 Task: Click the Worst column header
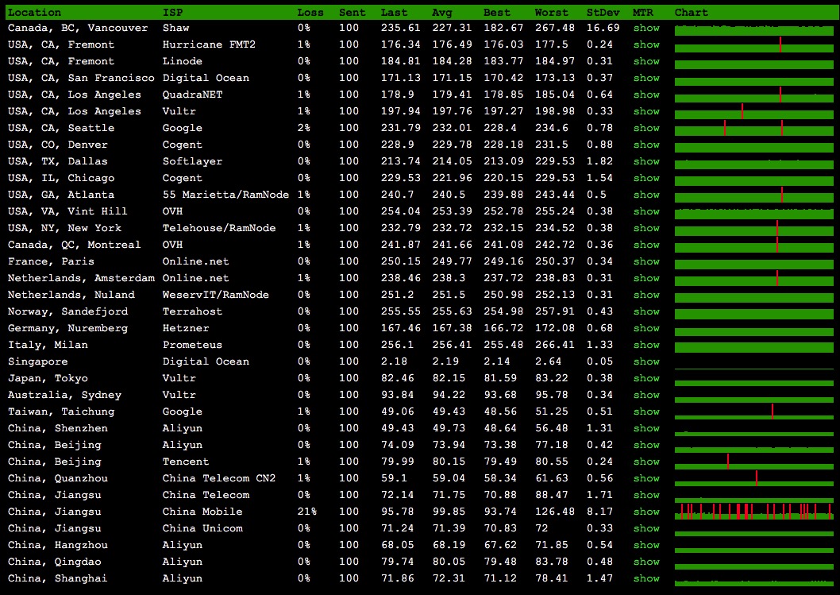coord(551,13)
